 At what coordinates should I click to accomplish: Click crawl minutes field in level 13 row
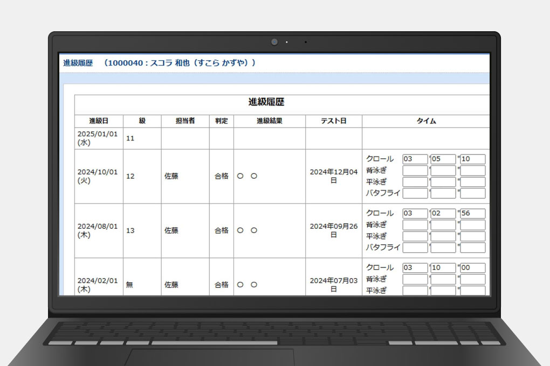pos(415,213)
